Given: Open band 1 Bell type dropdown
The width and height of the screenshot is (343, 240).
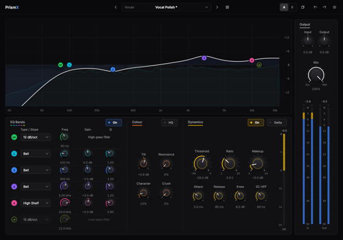Looking at the screenshot, I should 36,154.
